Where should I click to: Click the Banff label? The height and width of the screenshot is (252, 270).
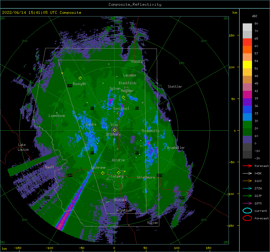pos(49,167)
